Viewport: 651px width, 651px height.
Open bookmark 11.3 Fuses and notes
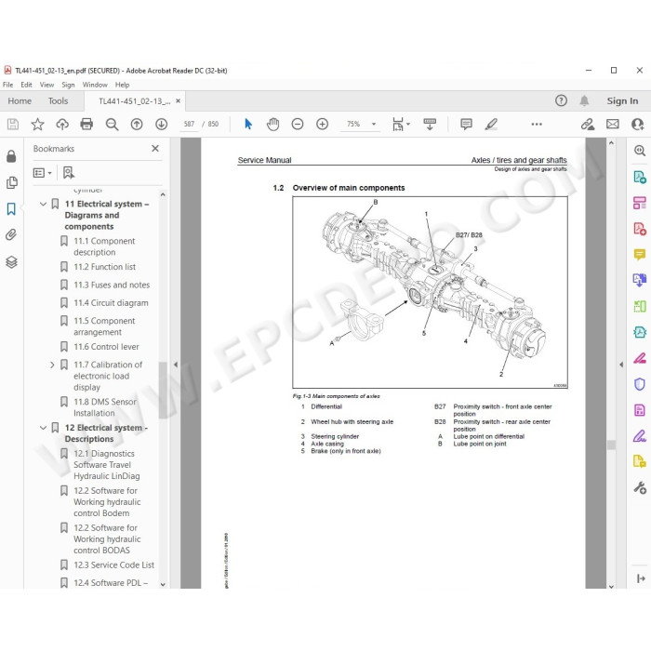[112, 285]
